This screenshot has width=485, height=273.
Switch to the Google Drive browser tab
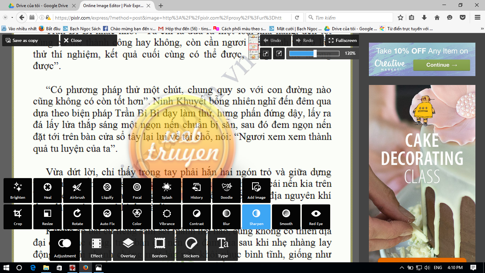pos(40,6)
